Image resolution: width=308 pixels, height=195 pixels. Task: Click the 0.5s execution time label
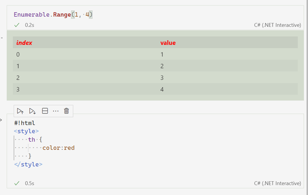click(x=29, y=183)
